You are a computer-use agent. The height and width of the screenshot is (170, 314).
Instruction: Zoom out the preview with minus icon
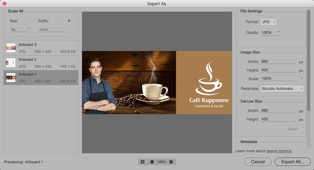pos(152,162)
